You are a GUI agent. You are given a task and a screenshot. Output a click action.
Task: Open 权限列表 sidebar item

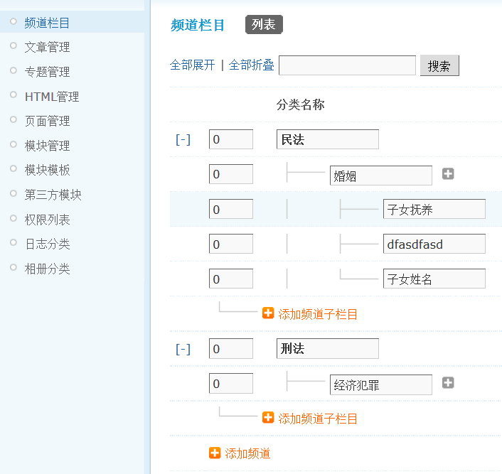point(47,220)
